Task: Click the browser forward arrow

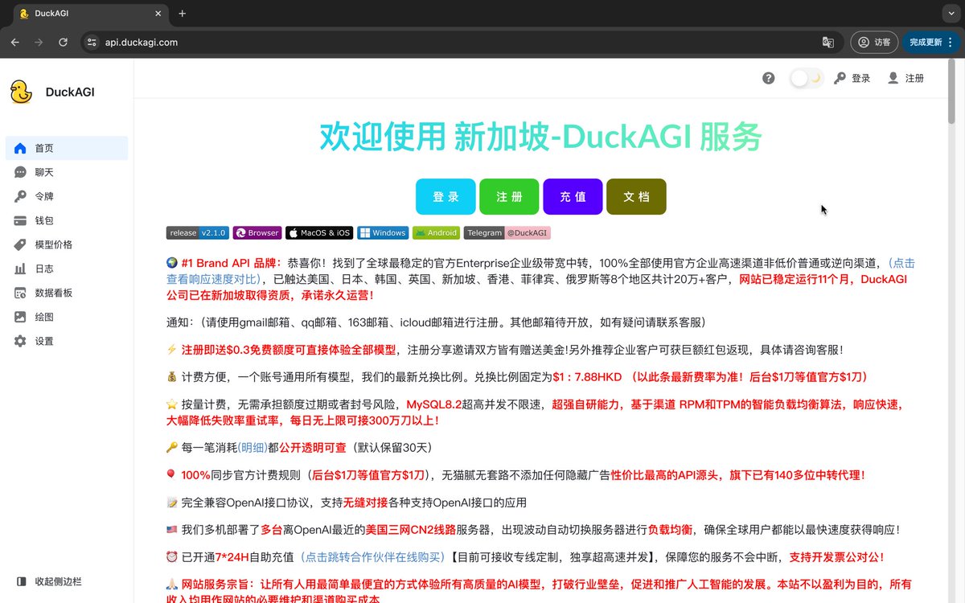Action: point(39,42)
